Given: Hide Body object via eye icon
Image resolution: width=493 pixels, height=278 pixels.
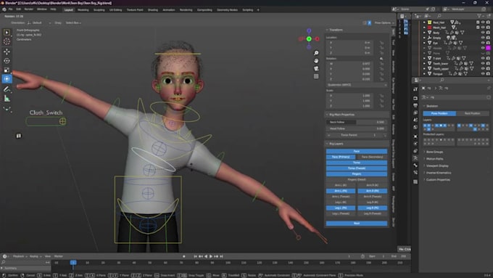Looking at the screenshot, I should click(x=483, y=33).
